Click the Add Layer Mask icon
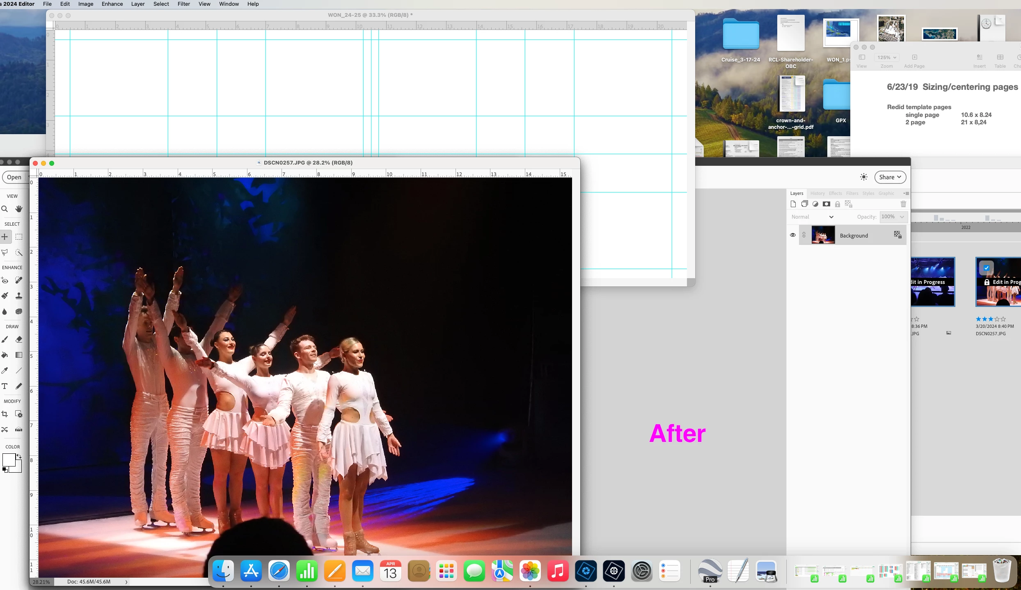1021x590 pixels. coord(826,204)
